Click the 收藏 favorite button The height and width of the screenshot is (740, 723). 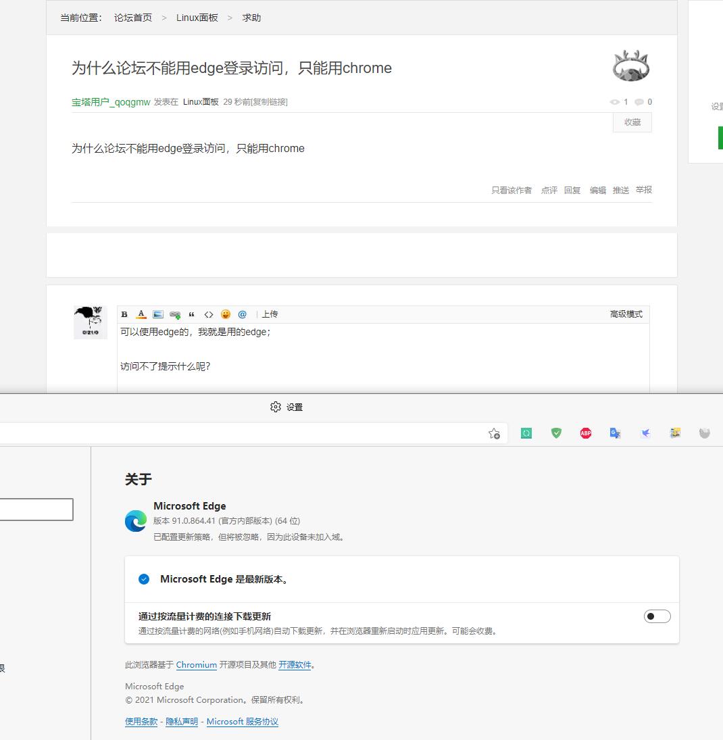(632, 123)
